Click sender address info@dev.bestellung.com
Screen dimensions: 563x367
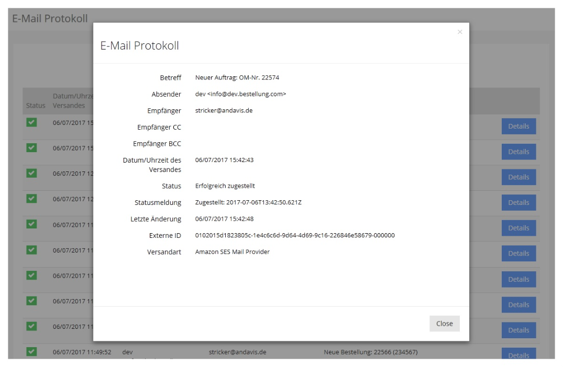click(240, 94)
